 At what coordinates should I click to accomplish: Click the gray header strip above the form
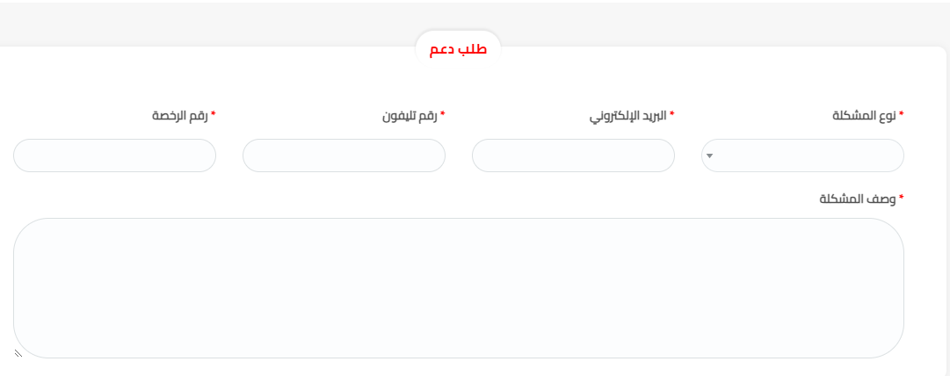click(x=220, y=19)
